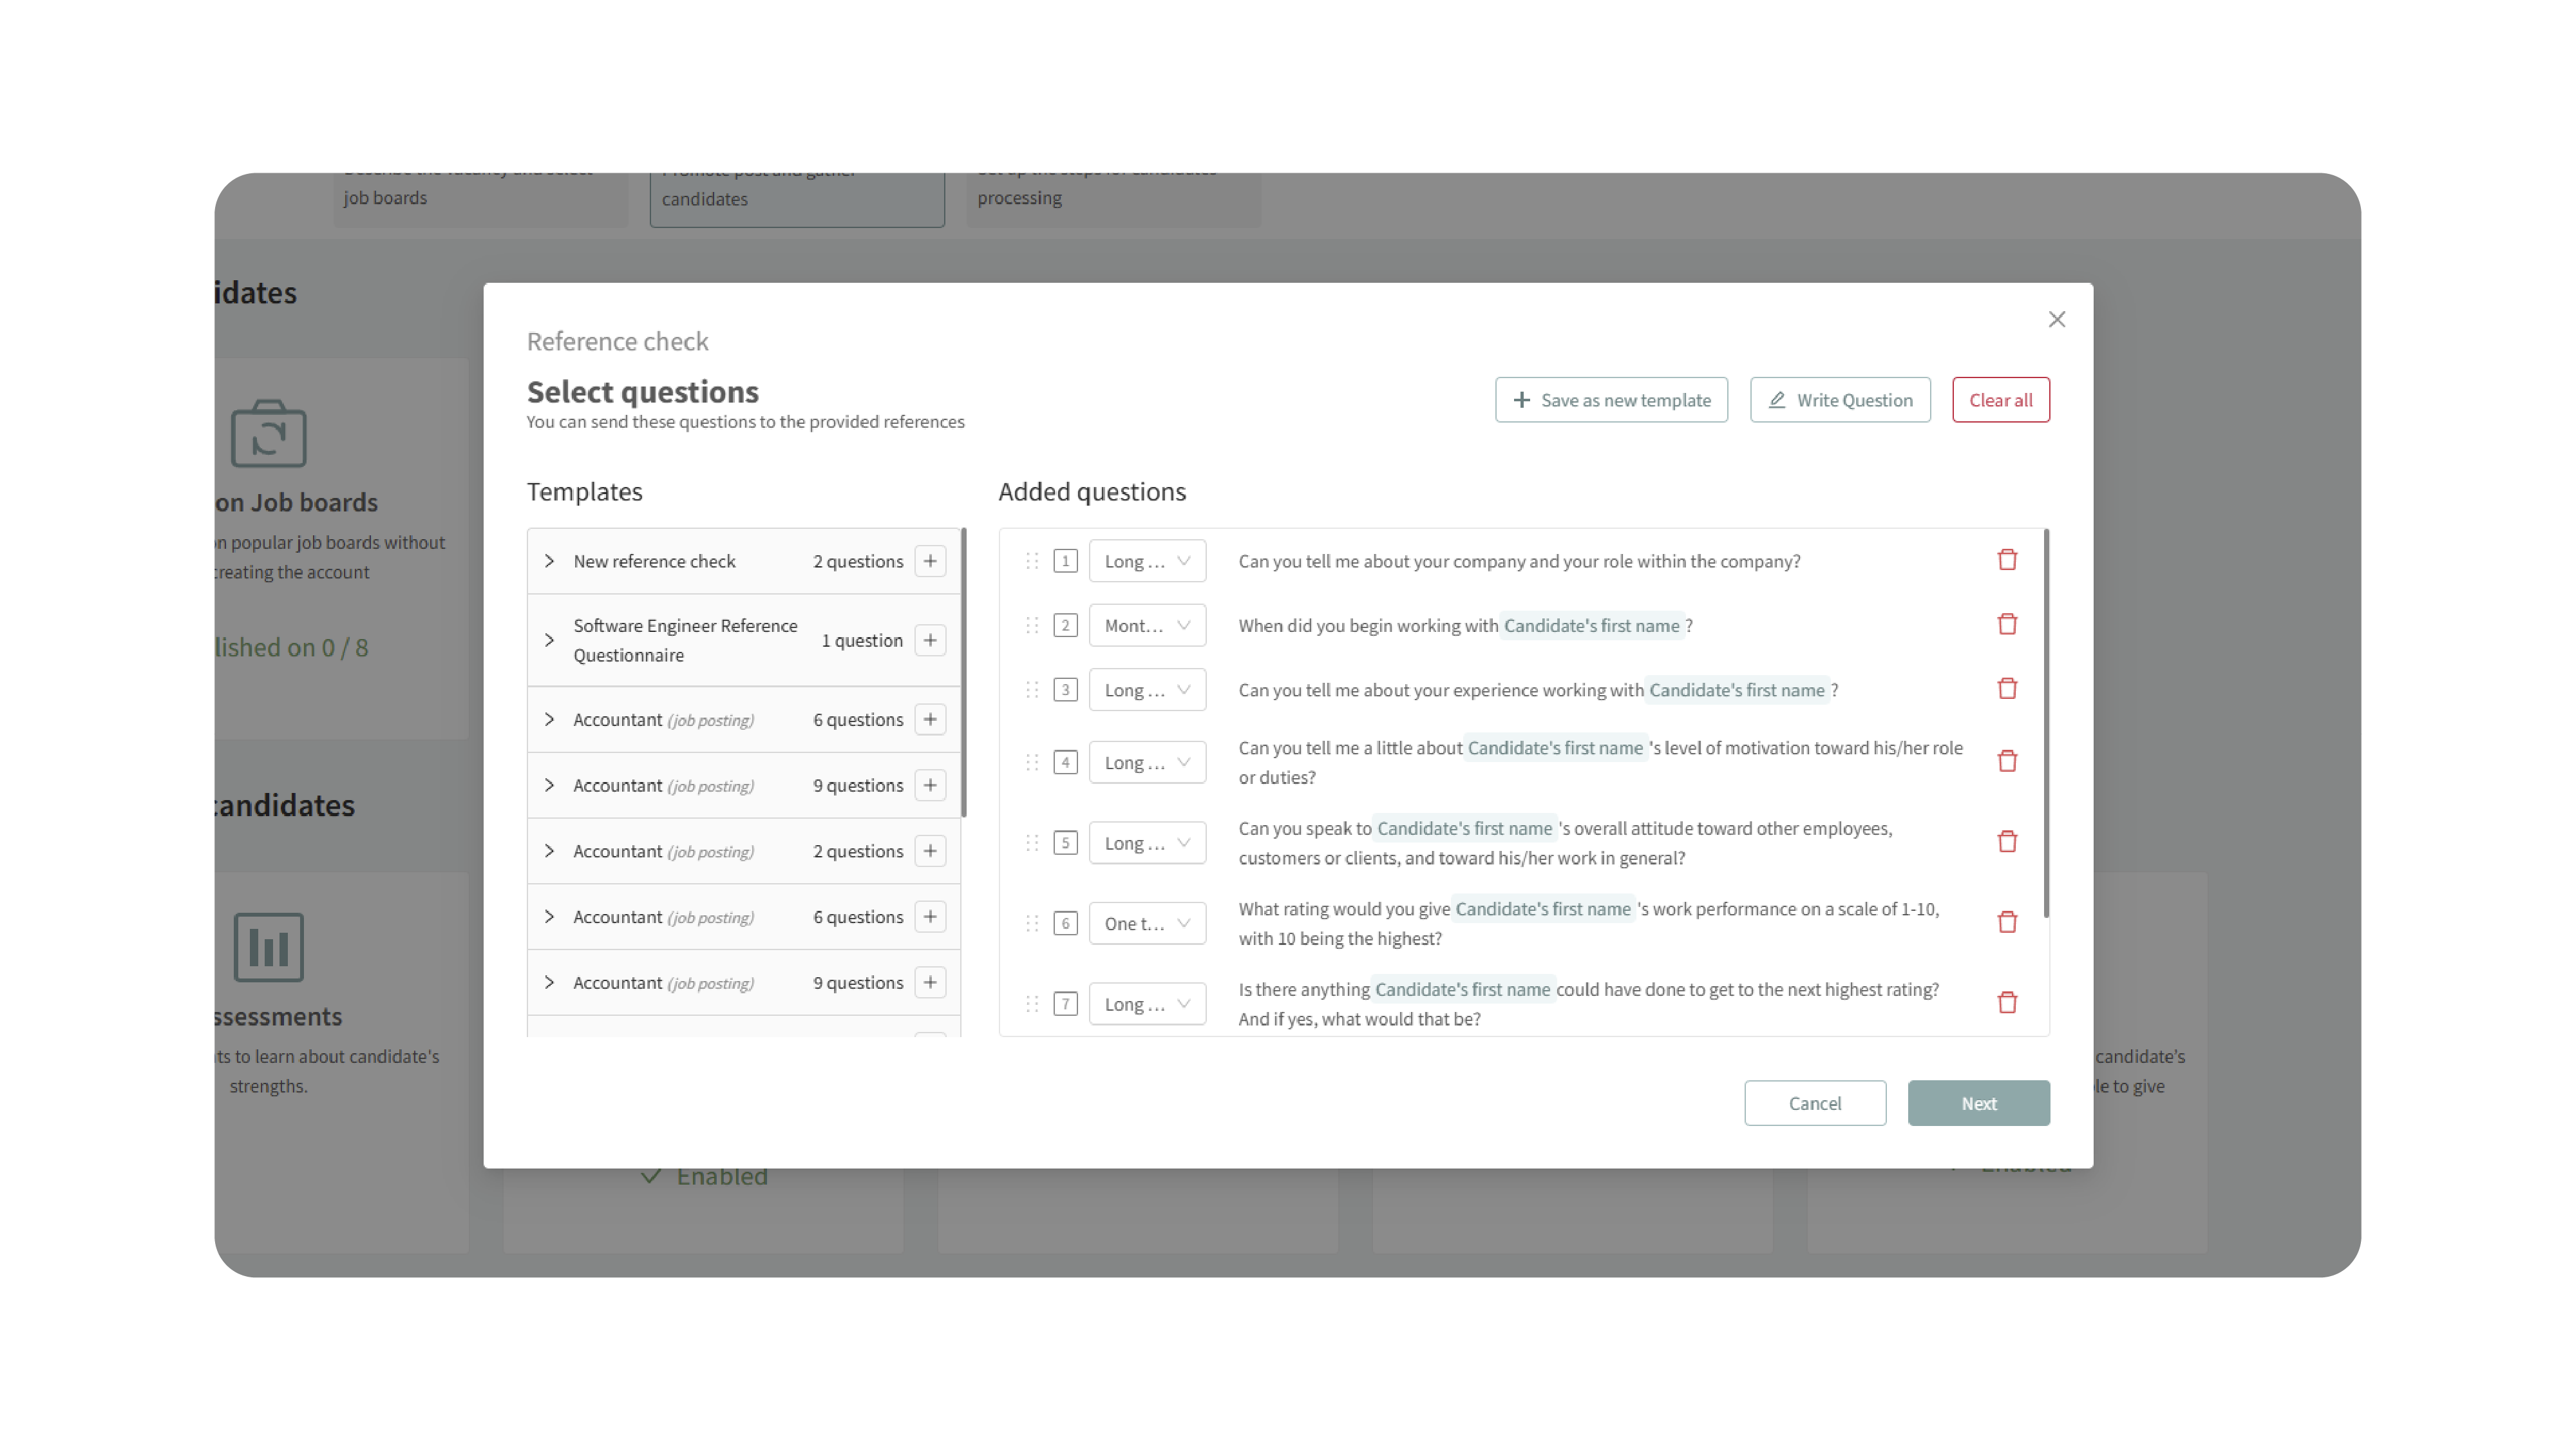Image resolution: width=2576 pixels, height=1450 pixels.
Task: Expand first Accountant 6 questions template
Action: 549,719
